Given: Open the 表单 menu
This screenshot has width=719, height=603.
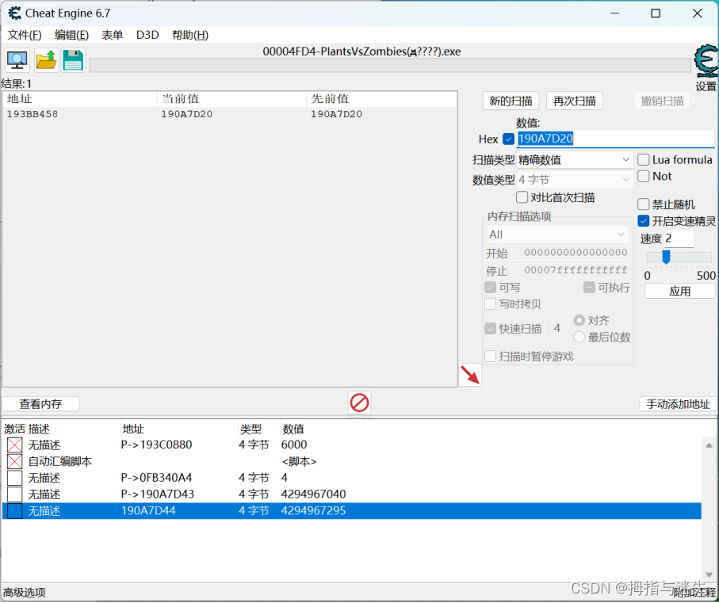Looking at the screenshot, I should [x=113, y=36].
